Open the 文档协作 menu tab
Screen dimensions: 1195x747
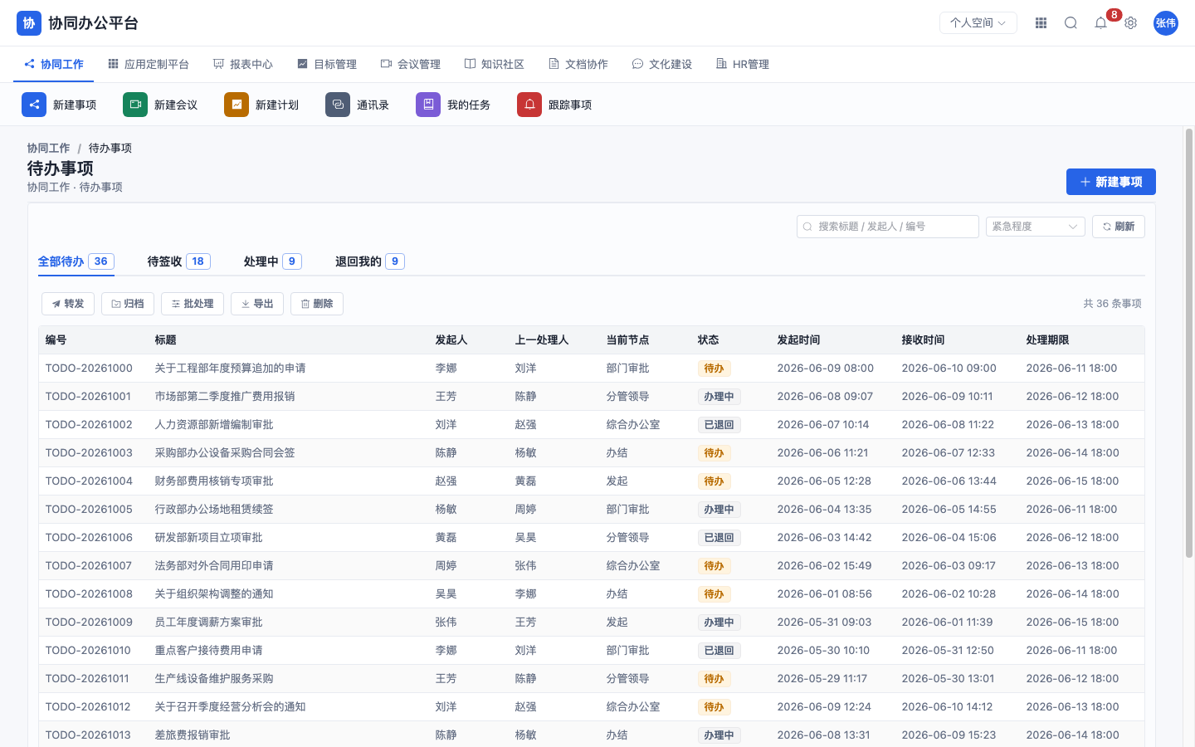(578, 64)
